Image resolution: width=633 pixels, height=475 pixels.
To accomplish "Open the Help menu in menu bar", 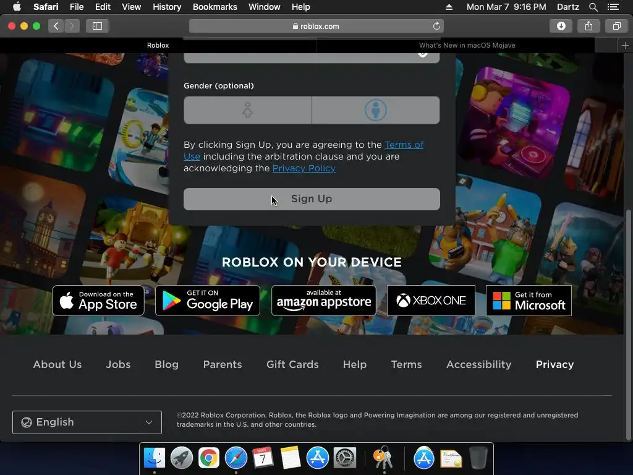I will [x=301, y=7].
